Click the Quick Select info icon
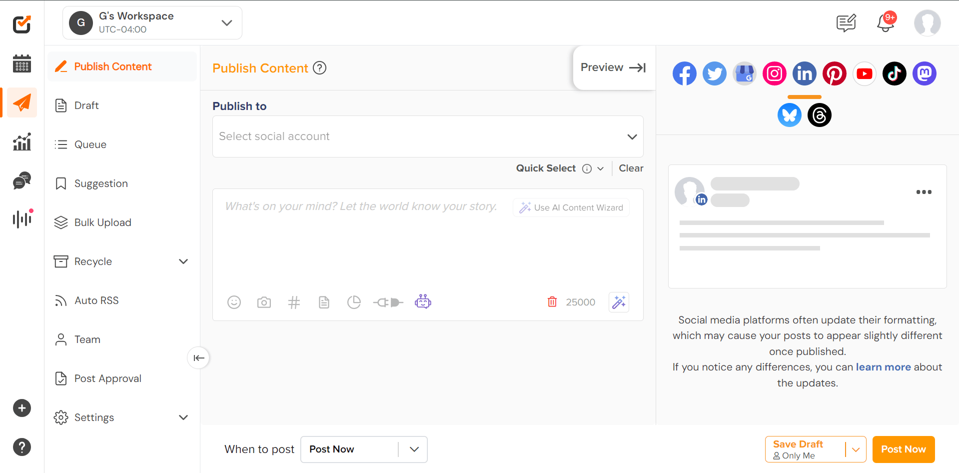The image size is (959, 473). coord(587,168)
